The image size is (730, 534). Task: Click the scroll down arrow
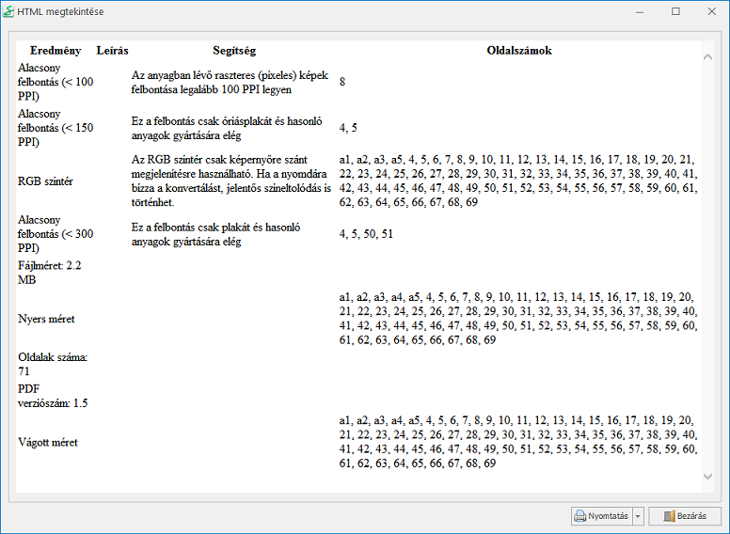pyautogui.click(x=707, y=476)
